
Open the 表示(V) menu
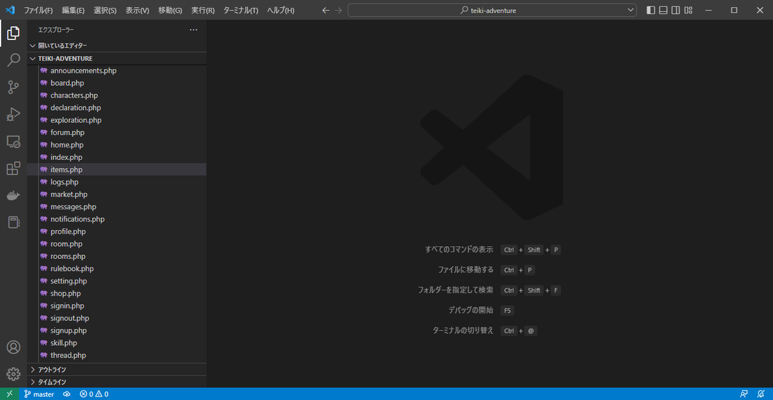click(137, 10)
